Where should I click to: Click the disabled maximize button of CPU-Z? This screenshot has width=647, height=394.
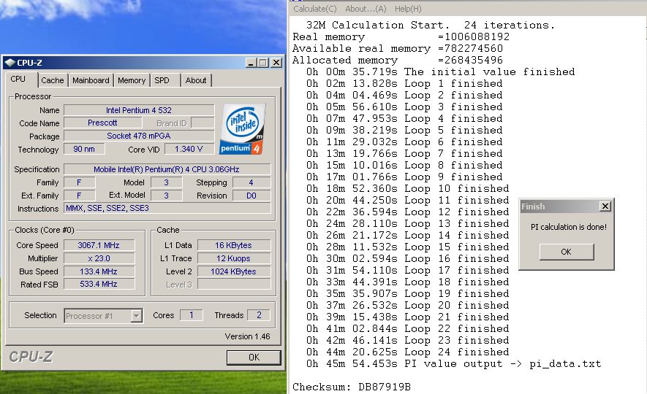click(262, 63)
